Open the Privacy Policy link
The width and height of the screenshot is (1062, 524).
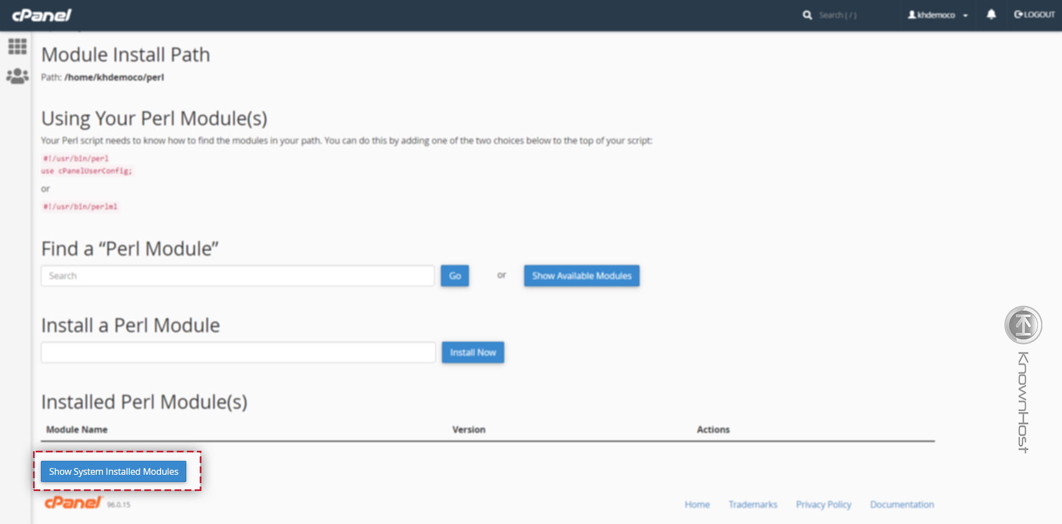[x=823, y=504]
